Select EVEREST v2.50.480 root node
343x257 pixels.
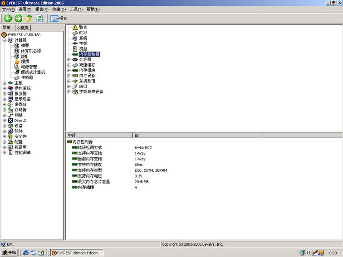pos(24,35)
